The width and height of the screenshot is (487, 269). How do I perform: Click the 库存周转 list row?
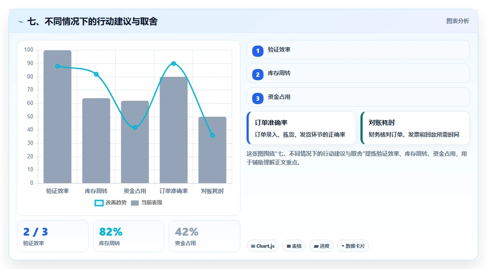pos(358,73)
